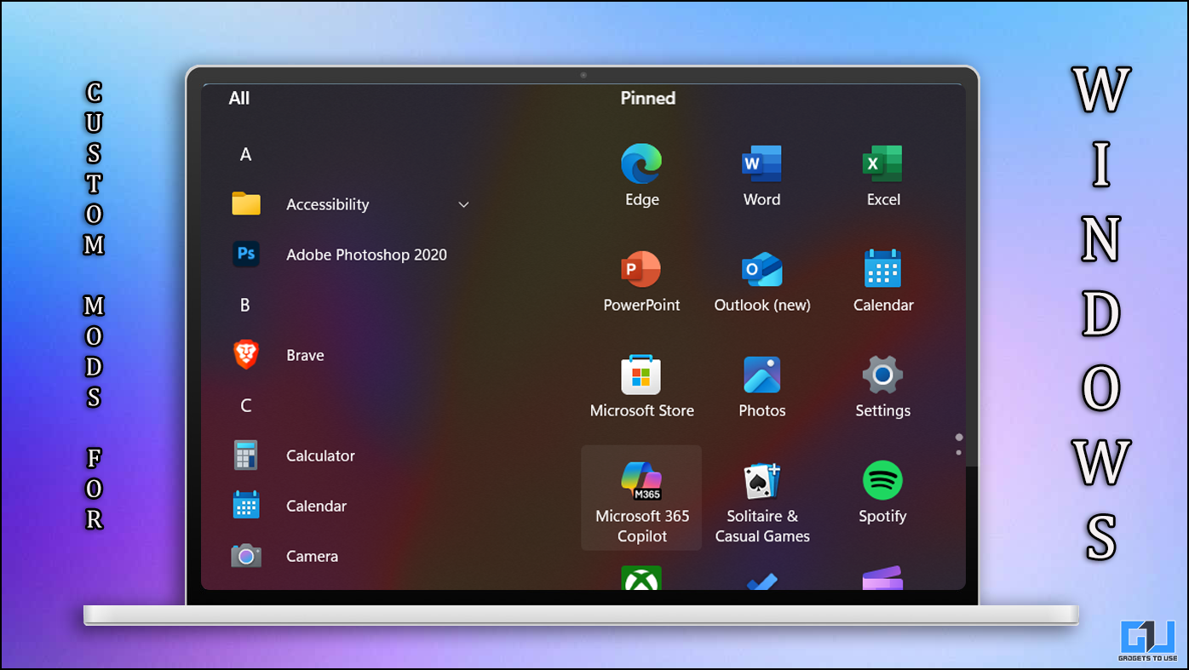Switch to the All apps view

coord(238,98)
